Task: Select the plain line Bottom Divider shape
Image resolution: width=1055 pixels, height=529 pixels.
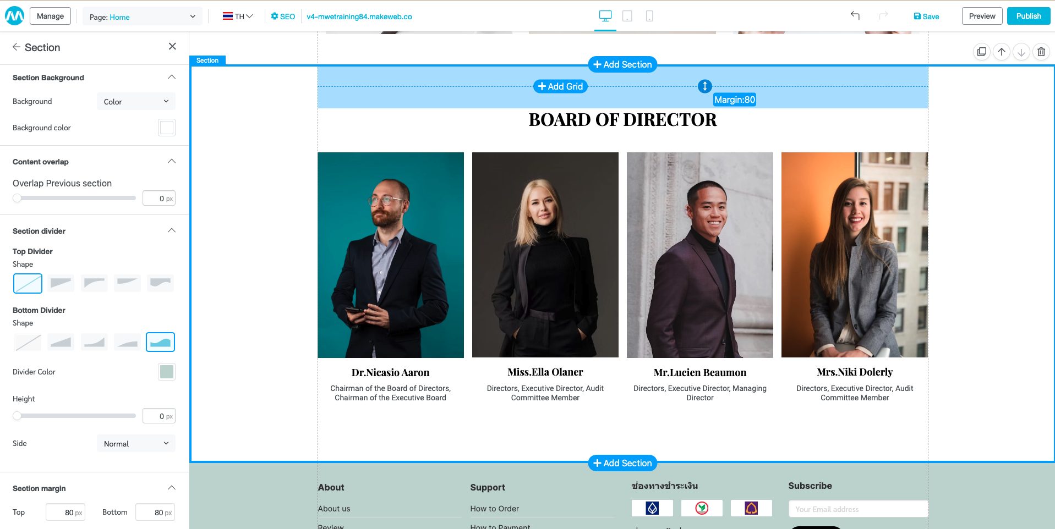Action: pyautogui.click(x=28, y=341)
